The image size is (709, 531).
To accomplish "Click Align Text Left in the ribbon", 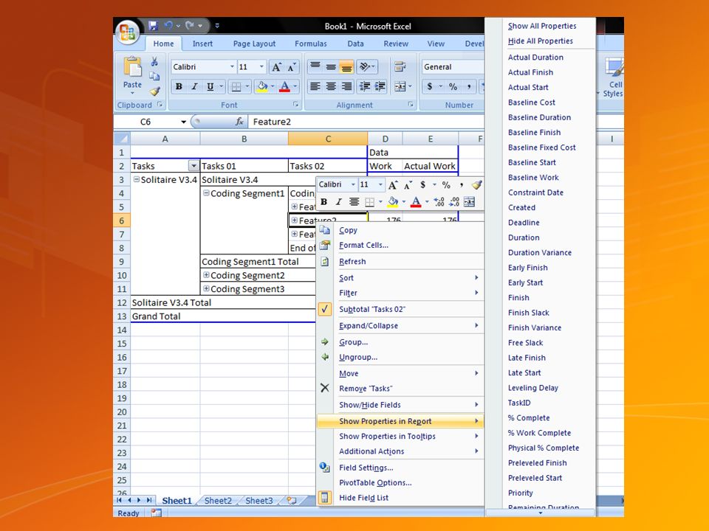I will click(315, 86).
